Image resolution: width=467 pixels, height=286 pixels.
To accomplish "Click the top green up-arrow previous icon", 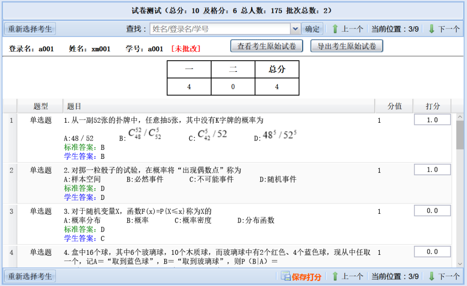I will [335, 29].
